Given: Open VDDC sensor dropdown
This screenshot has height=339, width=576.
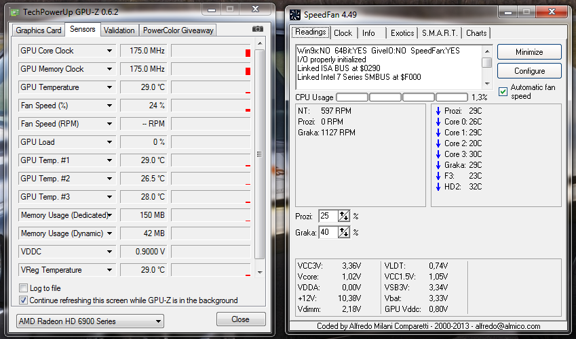Looking at the screenshot, I should [x=109, y=252].
